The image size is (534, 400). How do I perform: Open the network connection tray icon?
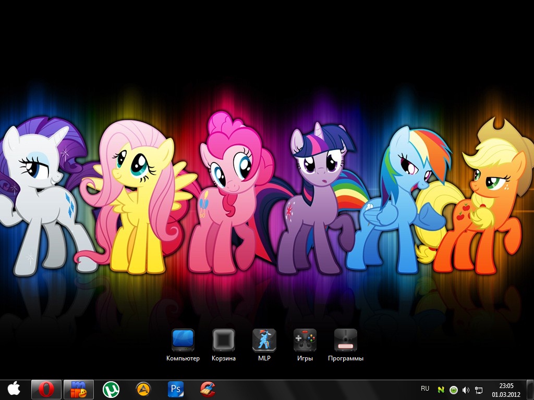click(479, 390)
